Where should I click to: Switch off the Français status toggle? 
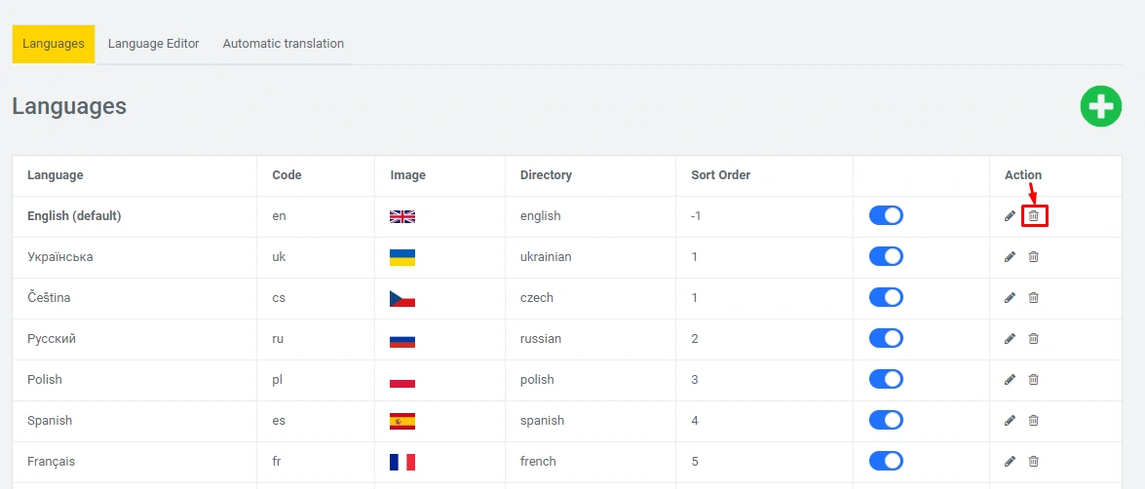coord(886,462)
